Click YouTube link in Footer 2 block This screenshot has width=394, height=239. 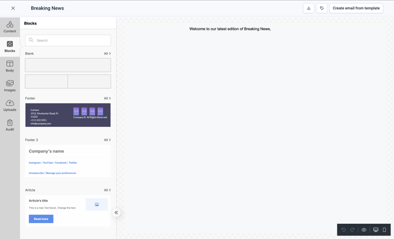pyautogui.click(x=48, y=163)
